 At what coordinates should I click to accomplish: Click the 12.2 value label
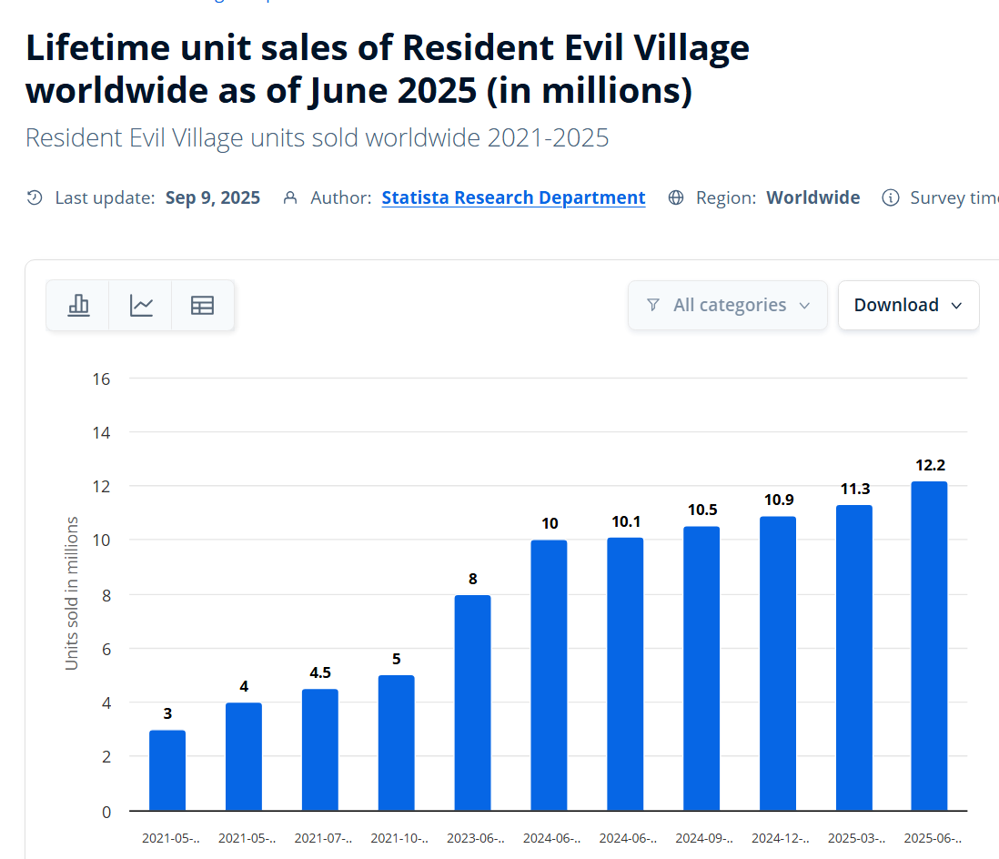tap(930, 465)
